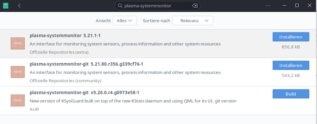Maximize the window
317x124 pixels.
click(297, 6)
